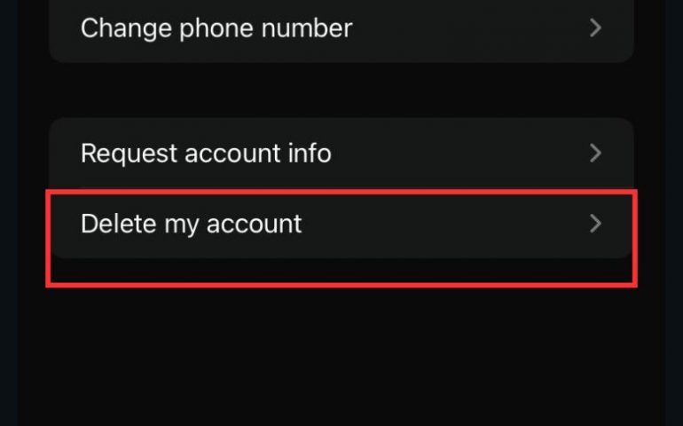Click the arrow next to Request account info
683x426 pixels.
(596, 154)
